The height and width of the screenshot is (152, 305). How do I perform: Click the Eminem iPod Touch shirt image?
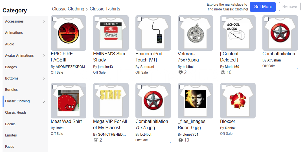153,33
